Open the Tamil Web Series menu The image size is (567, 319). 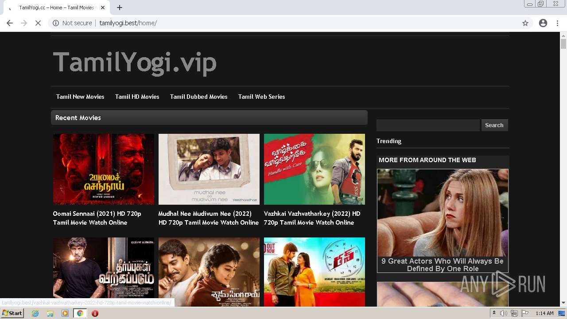coord(261,97)
